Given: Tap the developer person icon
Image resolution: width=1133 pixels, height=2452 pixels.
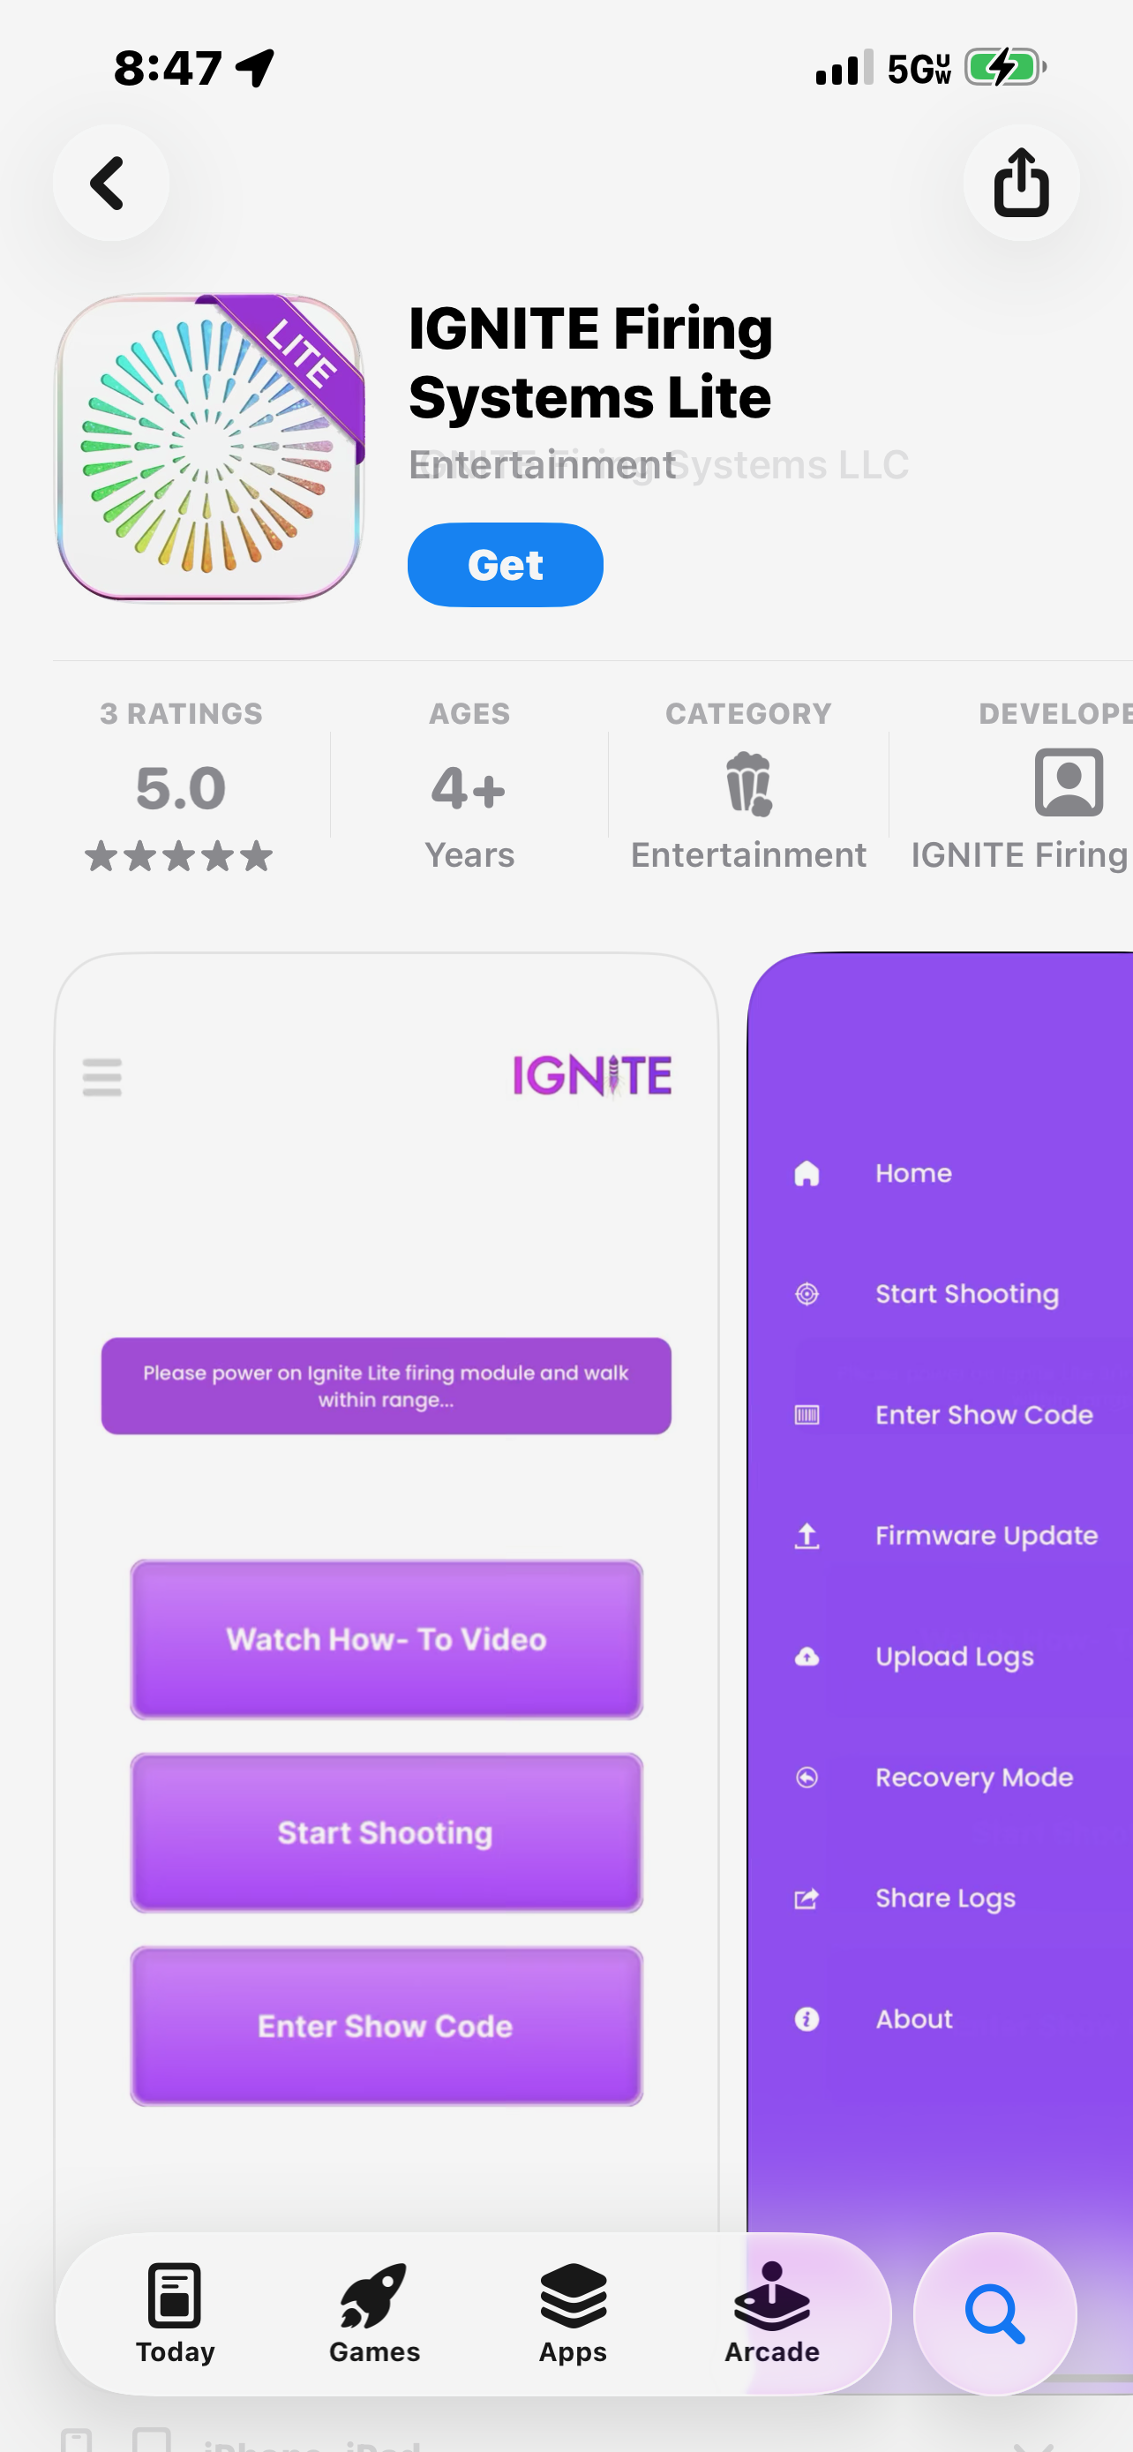Looking at the screenshot, I should click(x=1069, y=782).
